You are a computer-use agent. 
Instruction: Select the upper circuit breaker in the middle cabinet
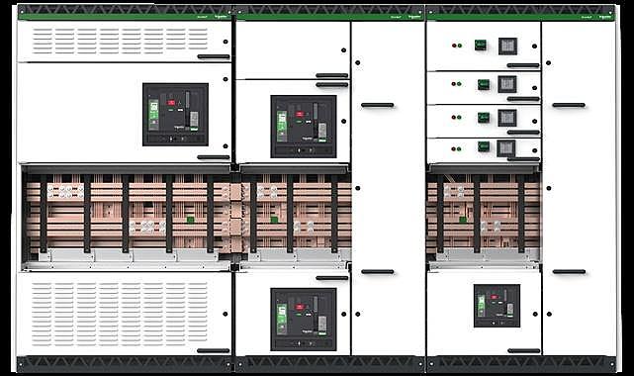[x=304, y=127]
